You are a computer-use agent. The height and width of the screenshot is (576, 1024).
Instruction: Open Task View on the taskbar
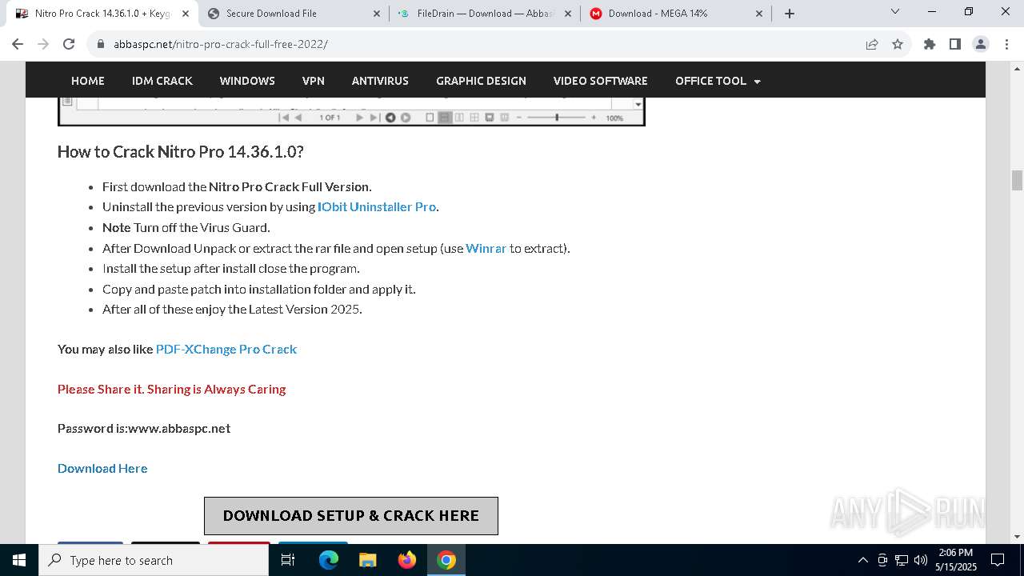(x=288, y=560)
